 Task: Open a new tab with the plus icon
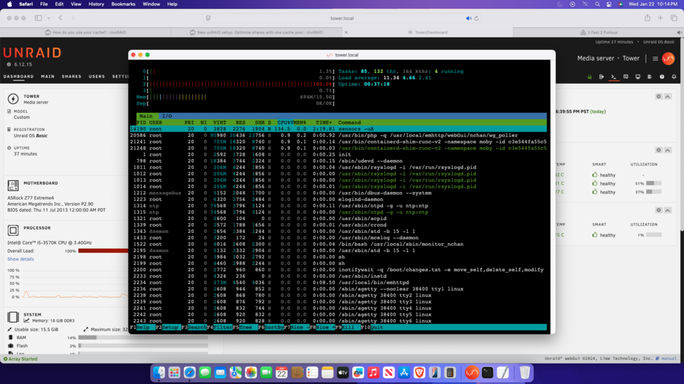click(x=661, y=18)
